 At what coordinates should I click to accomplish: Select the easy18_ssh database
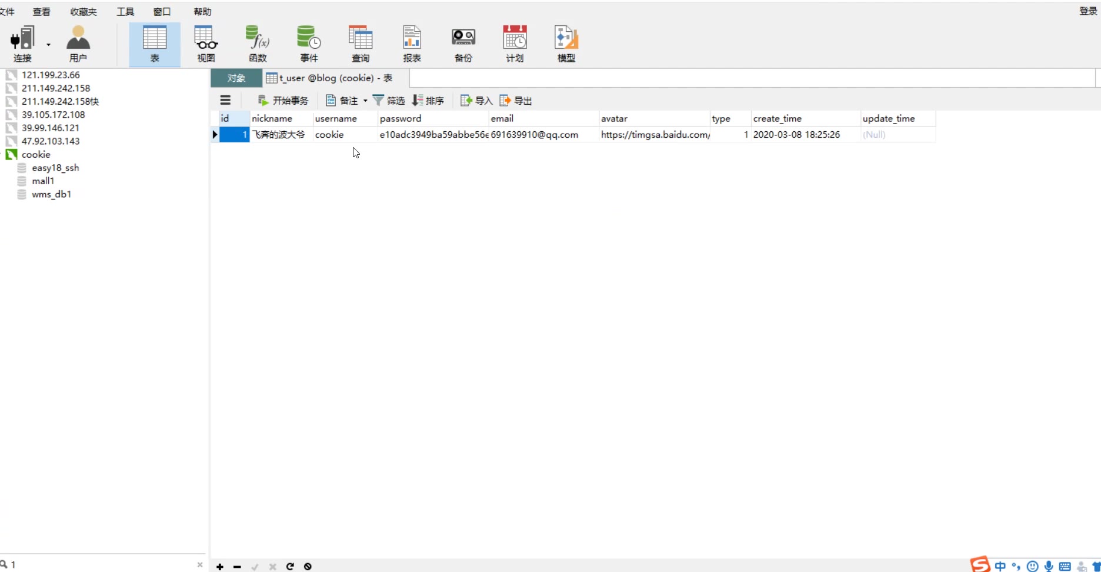click(55, 168)
